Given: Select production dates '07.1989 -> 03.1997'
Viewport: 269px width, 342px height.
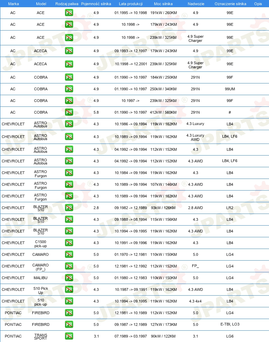Looking at the screenshot, I should (131, 336).
